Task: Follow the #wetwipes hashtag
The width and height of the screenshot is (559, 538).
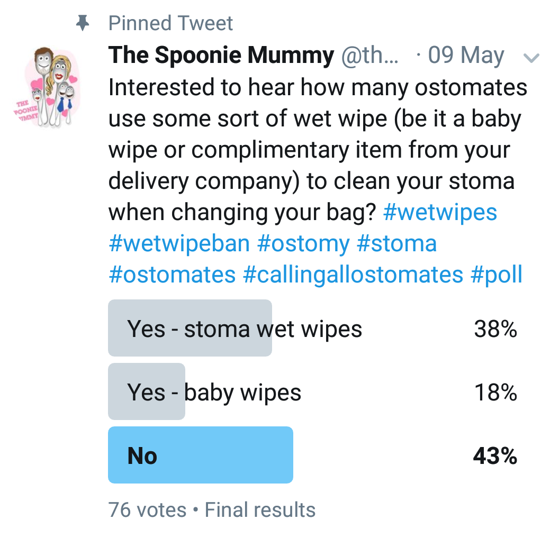Action: (440, 212)
